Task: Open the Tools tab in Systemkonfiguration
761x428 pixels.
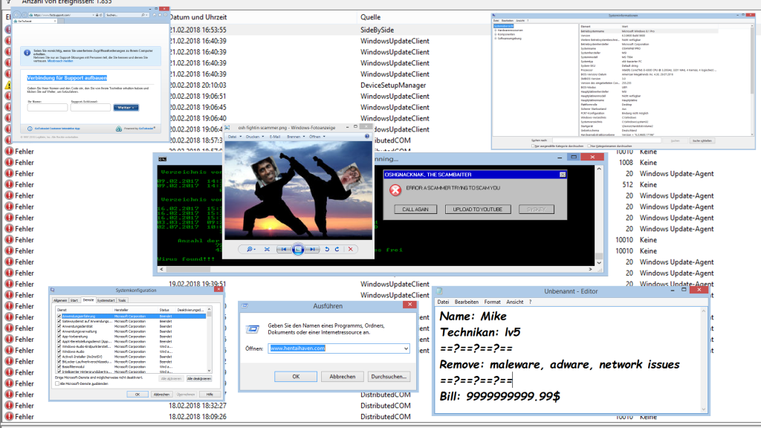Action: pyautogui.click(x=122, y=300)
